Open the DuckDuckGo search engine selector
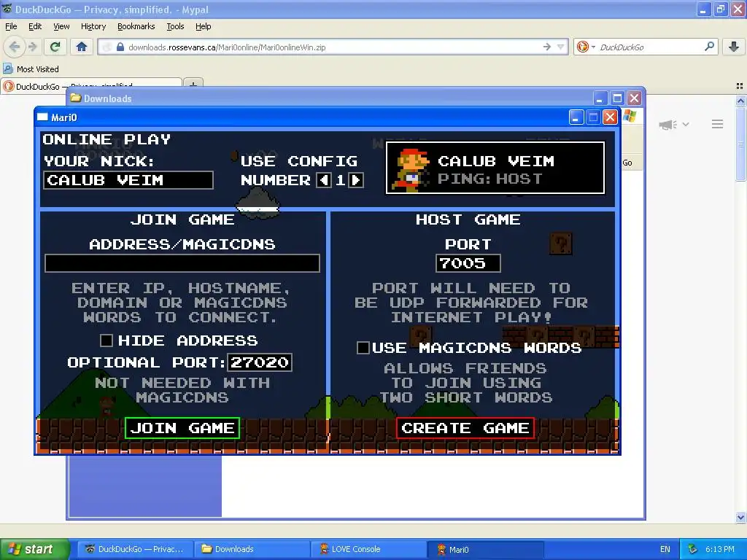The height and width of the screenshot is (560, 747). (x=586, y=47)
